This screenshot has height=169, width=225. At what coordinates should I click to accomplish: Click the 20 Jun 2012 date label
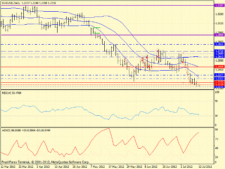click(170, 167)
